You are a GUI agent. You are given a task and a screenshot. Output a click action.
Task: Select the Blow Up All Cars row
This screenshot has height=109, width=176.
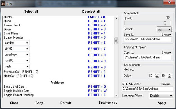tap(14, 87)
